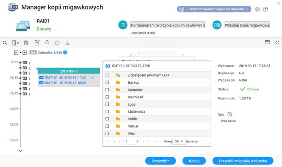Click the Backup folder icon
The height and width of the screenshot is (167, 282).
coord(118,82)
